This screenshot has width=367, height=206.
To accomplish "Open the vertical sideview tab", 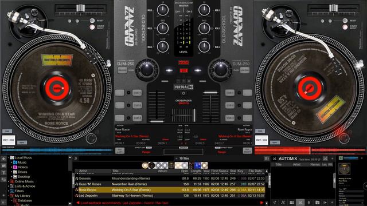I will (269, 181).
